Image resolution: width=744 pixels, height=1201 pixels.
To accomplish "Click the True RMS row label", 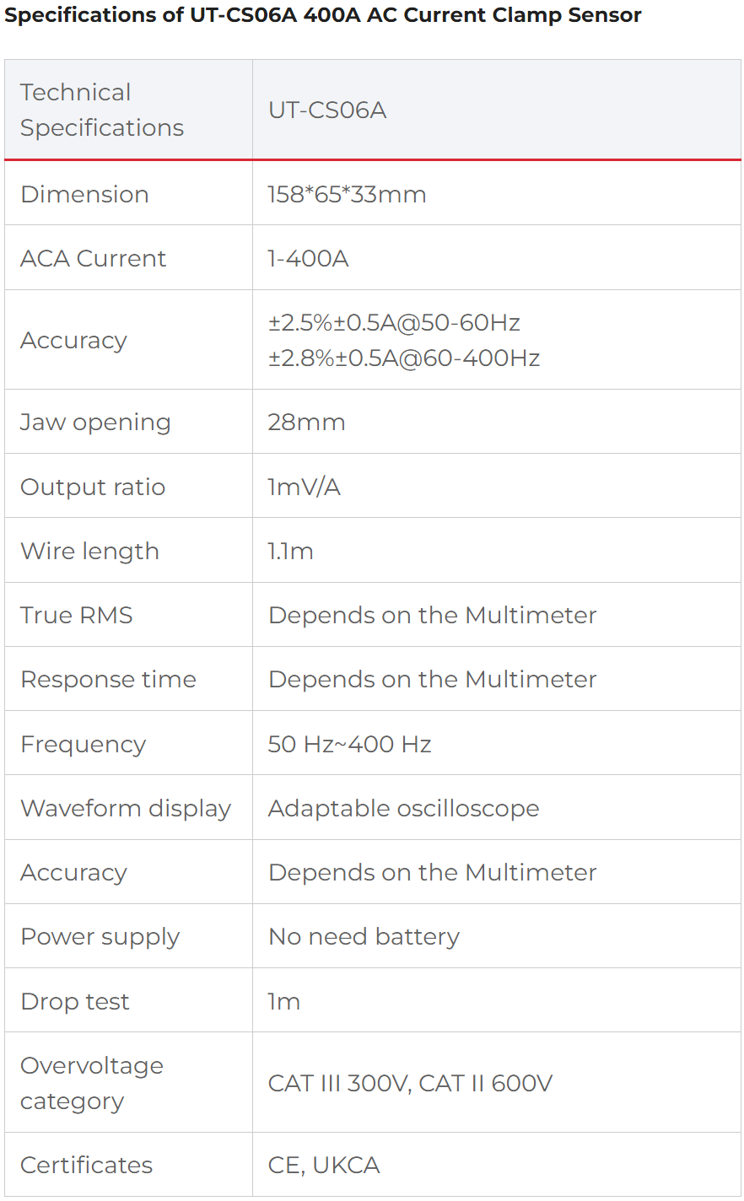I will point(77,615).
